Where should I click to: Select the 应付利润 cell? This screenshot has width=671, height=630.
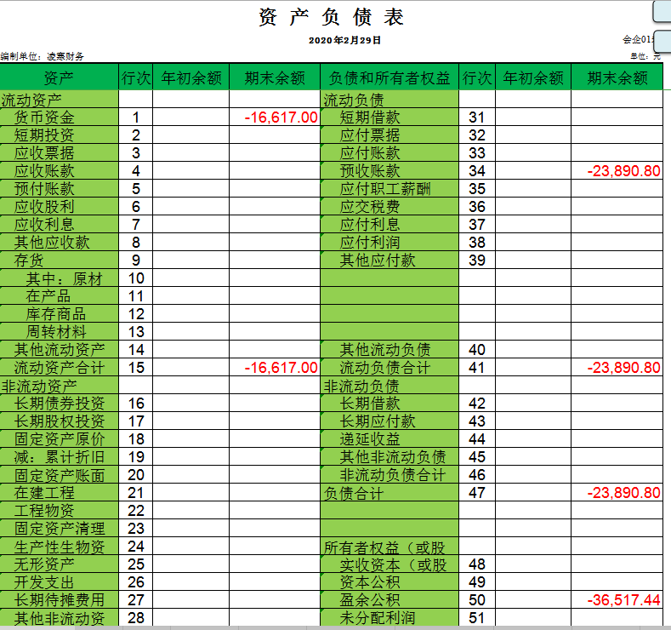coord(390,243)
